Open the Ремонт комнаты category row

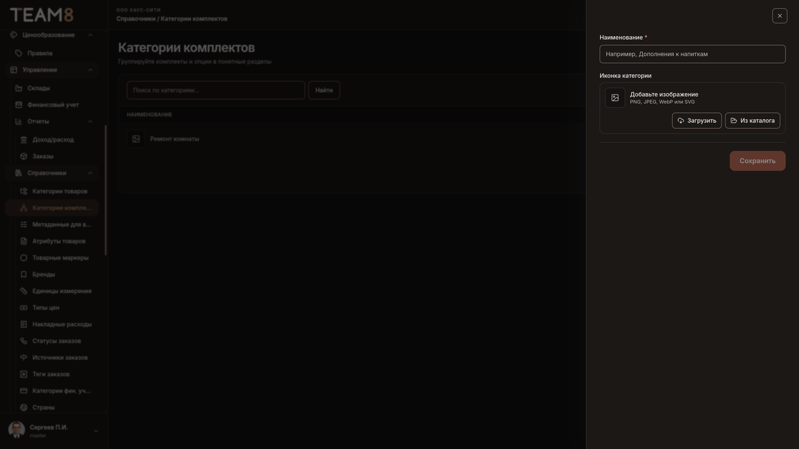pyautogui.click(x=352, y=139)
